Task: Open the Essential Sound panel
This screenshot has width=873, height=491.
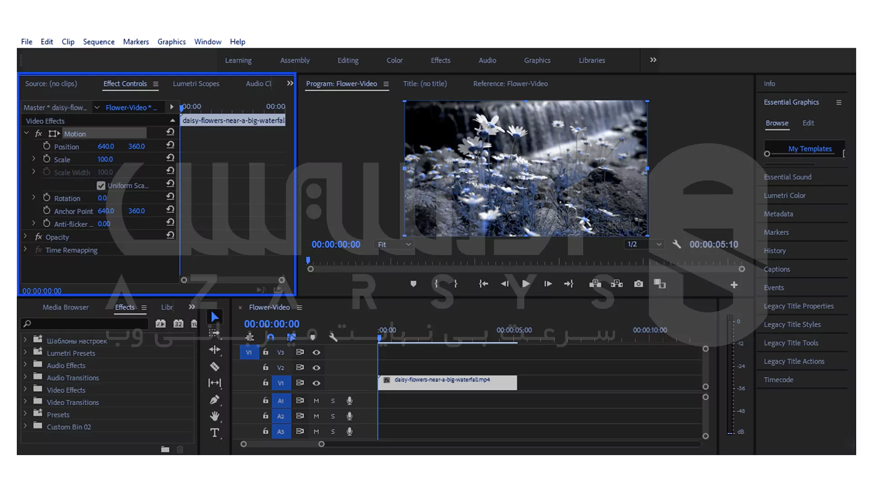Action: 788,177
